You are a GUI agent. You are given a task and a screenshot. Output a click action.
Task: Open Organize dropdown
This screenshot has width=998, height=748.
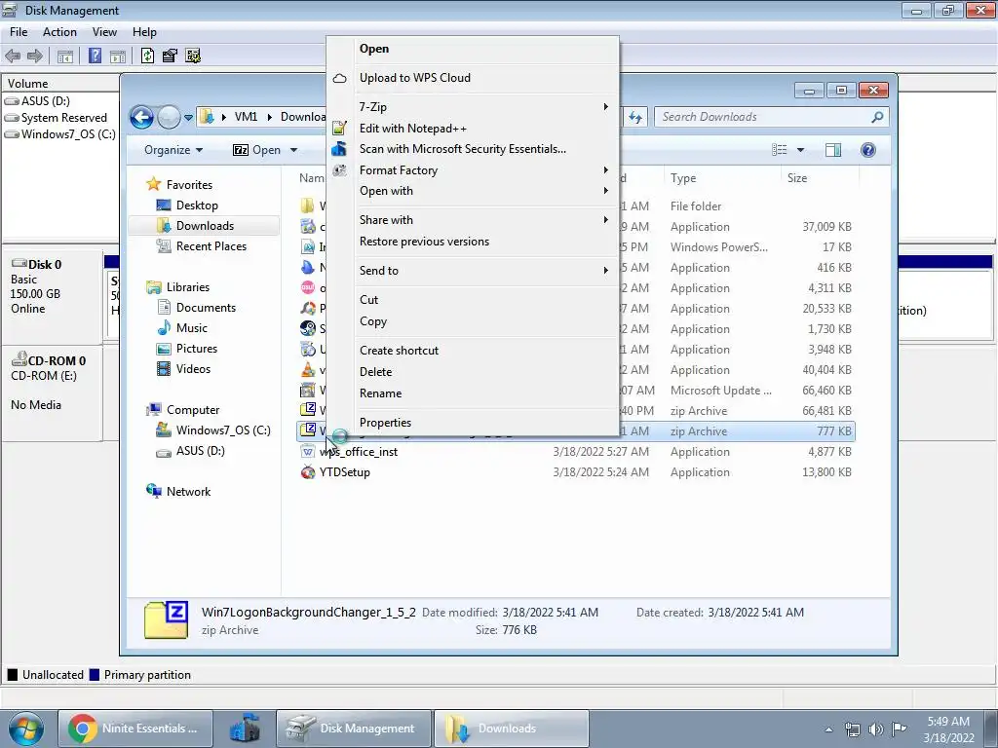173,150
